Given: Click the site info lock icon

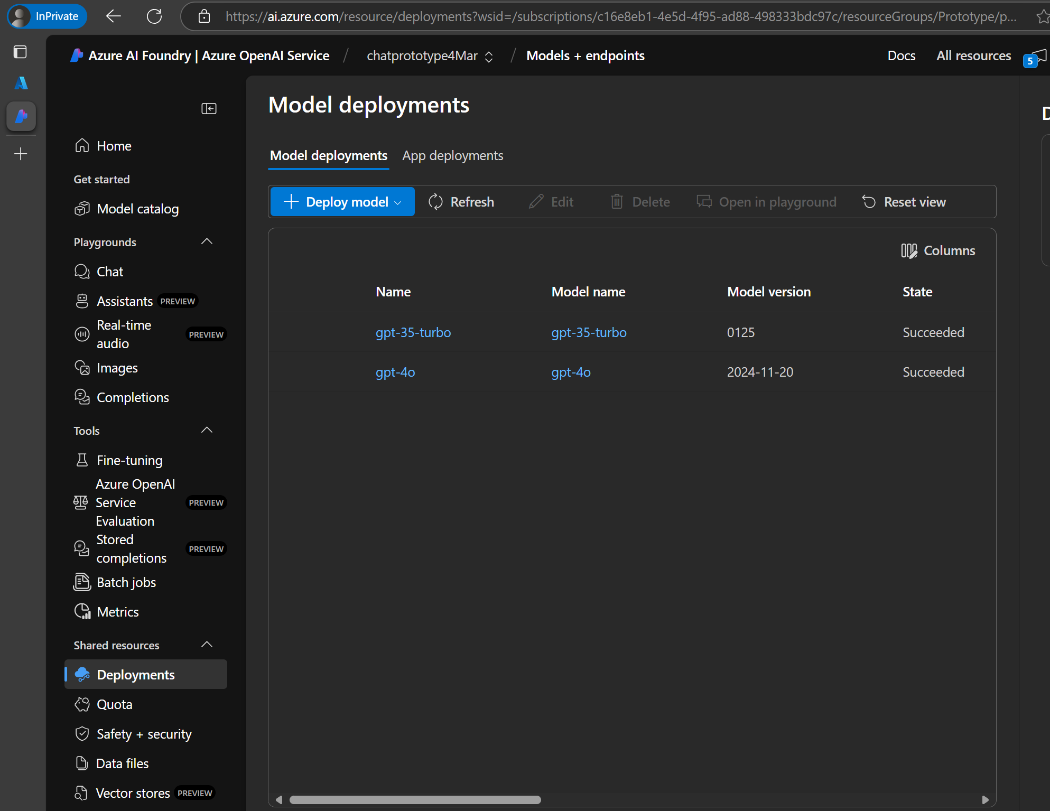Looking at the screenshot, I should [x=204, y=16].
